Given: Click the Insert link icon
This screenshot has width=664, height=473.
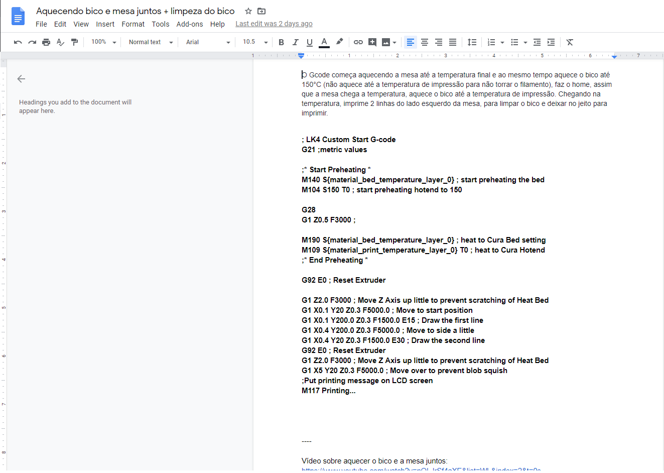Looking at the screenshot, I should click(x=358, y=42).
